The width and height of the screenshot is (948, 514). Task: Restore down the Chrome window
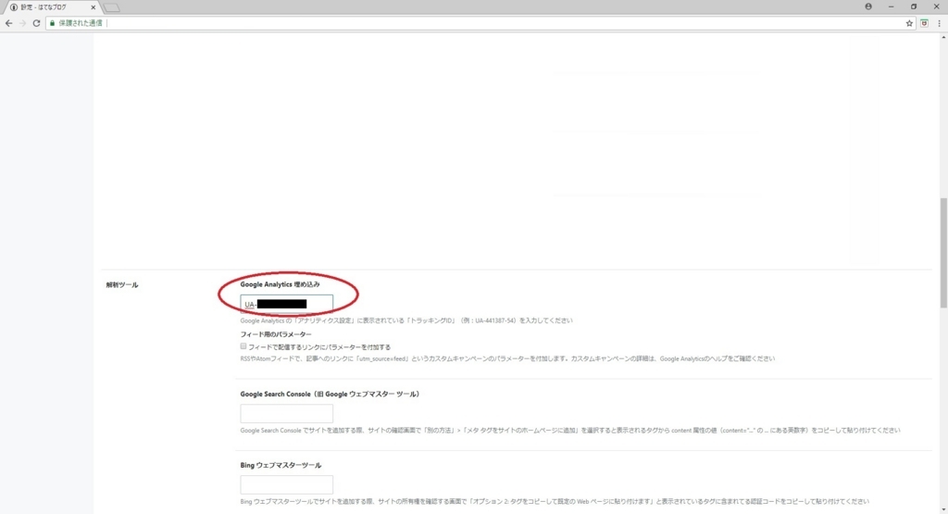914,6
